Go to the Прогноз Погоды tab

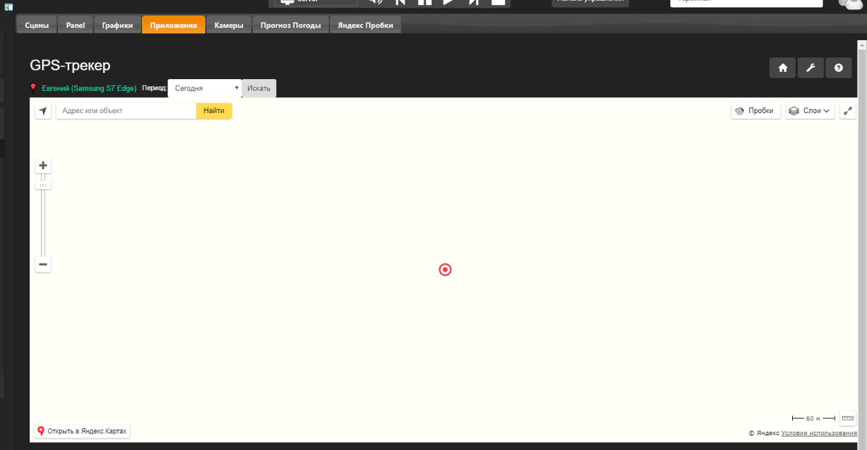coord(291,25)
